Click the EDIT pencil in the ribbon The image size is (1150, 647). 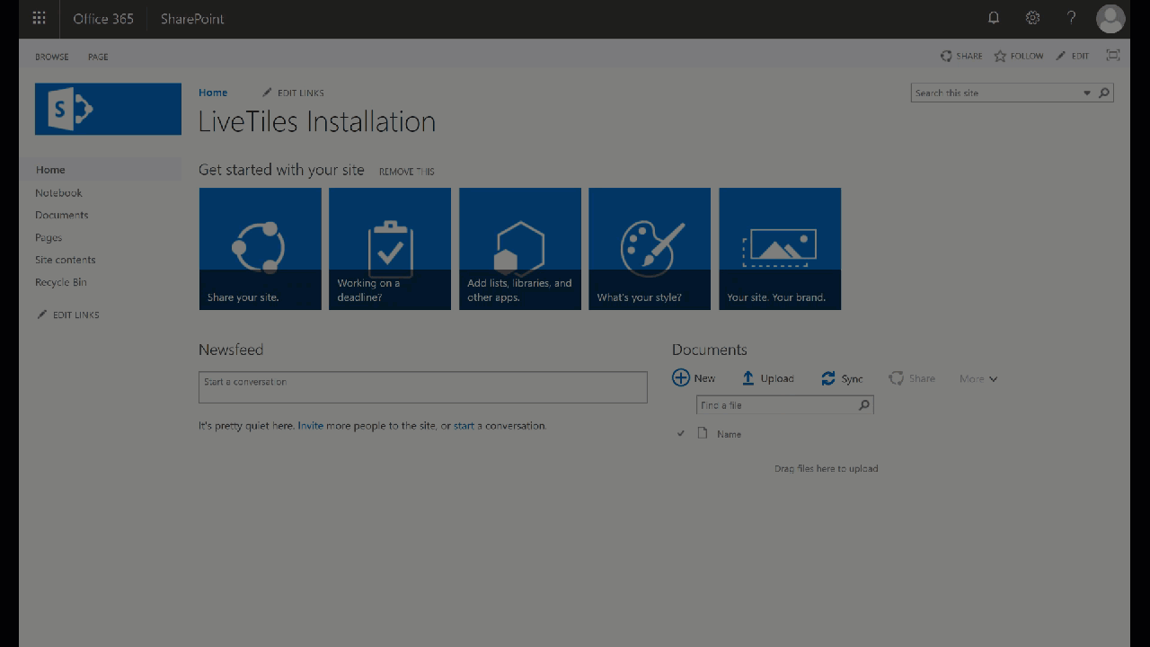(1061, 56)
